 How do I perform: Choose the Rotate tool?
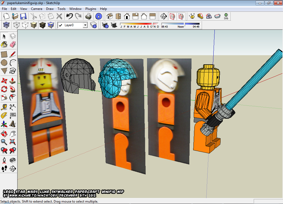coord(4,89)
